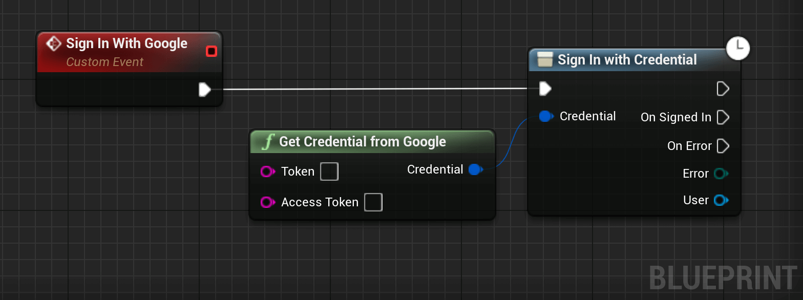803x300 pixels.
Task: Click the Sign In With Google event icon
Action: (x=54, y=44)
